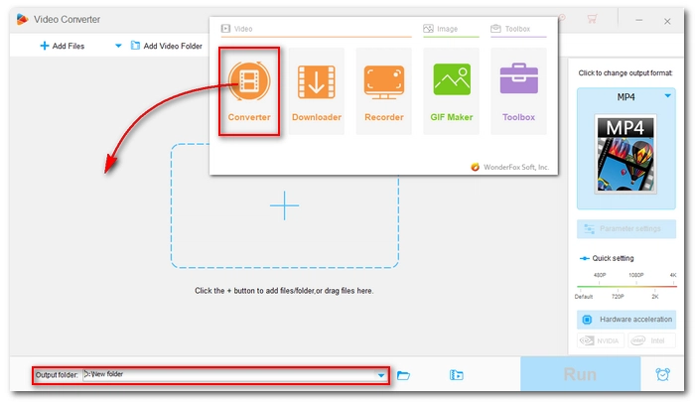Click the Run button
Viewport: 695px width, 402px height.
[580, 374]
